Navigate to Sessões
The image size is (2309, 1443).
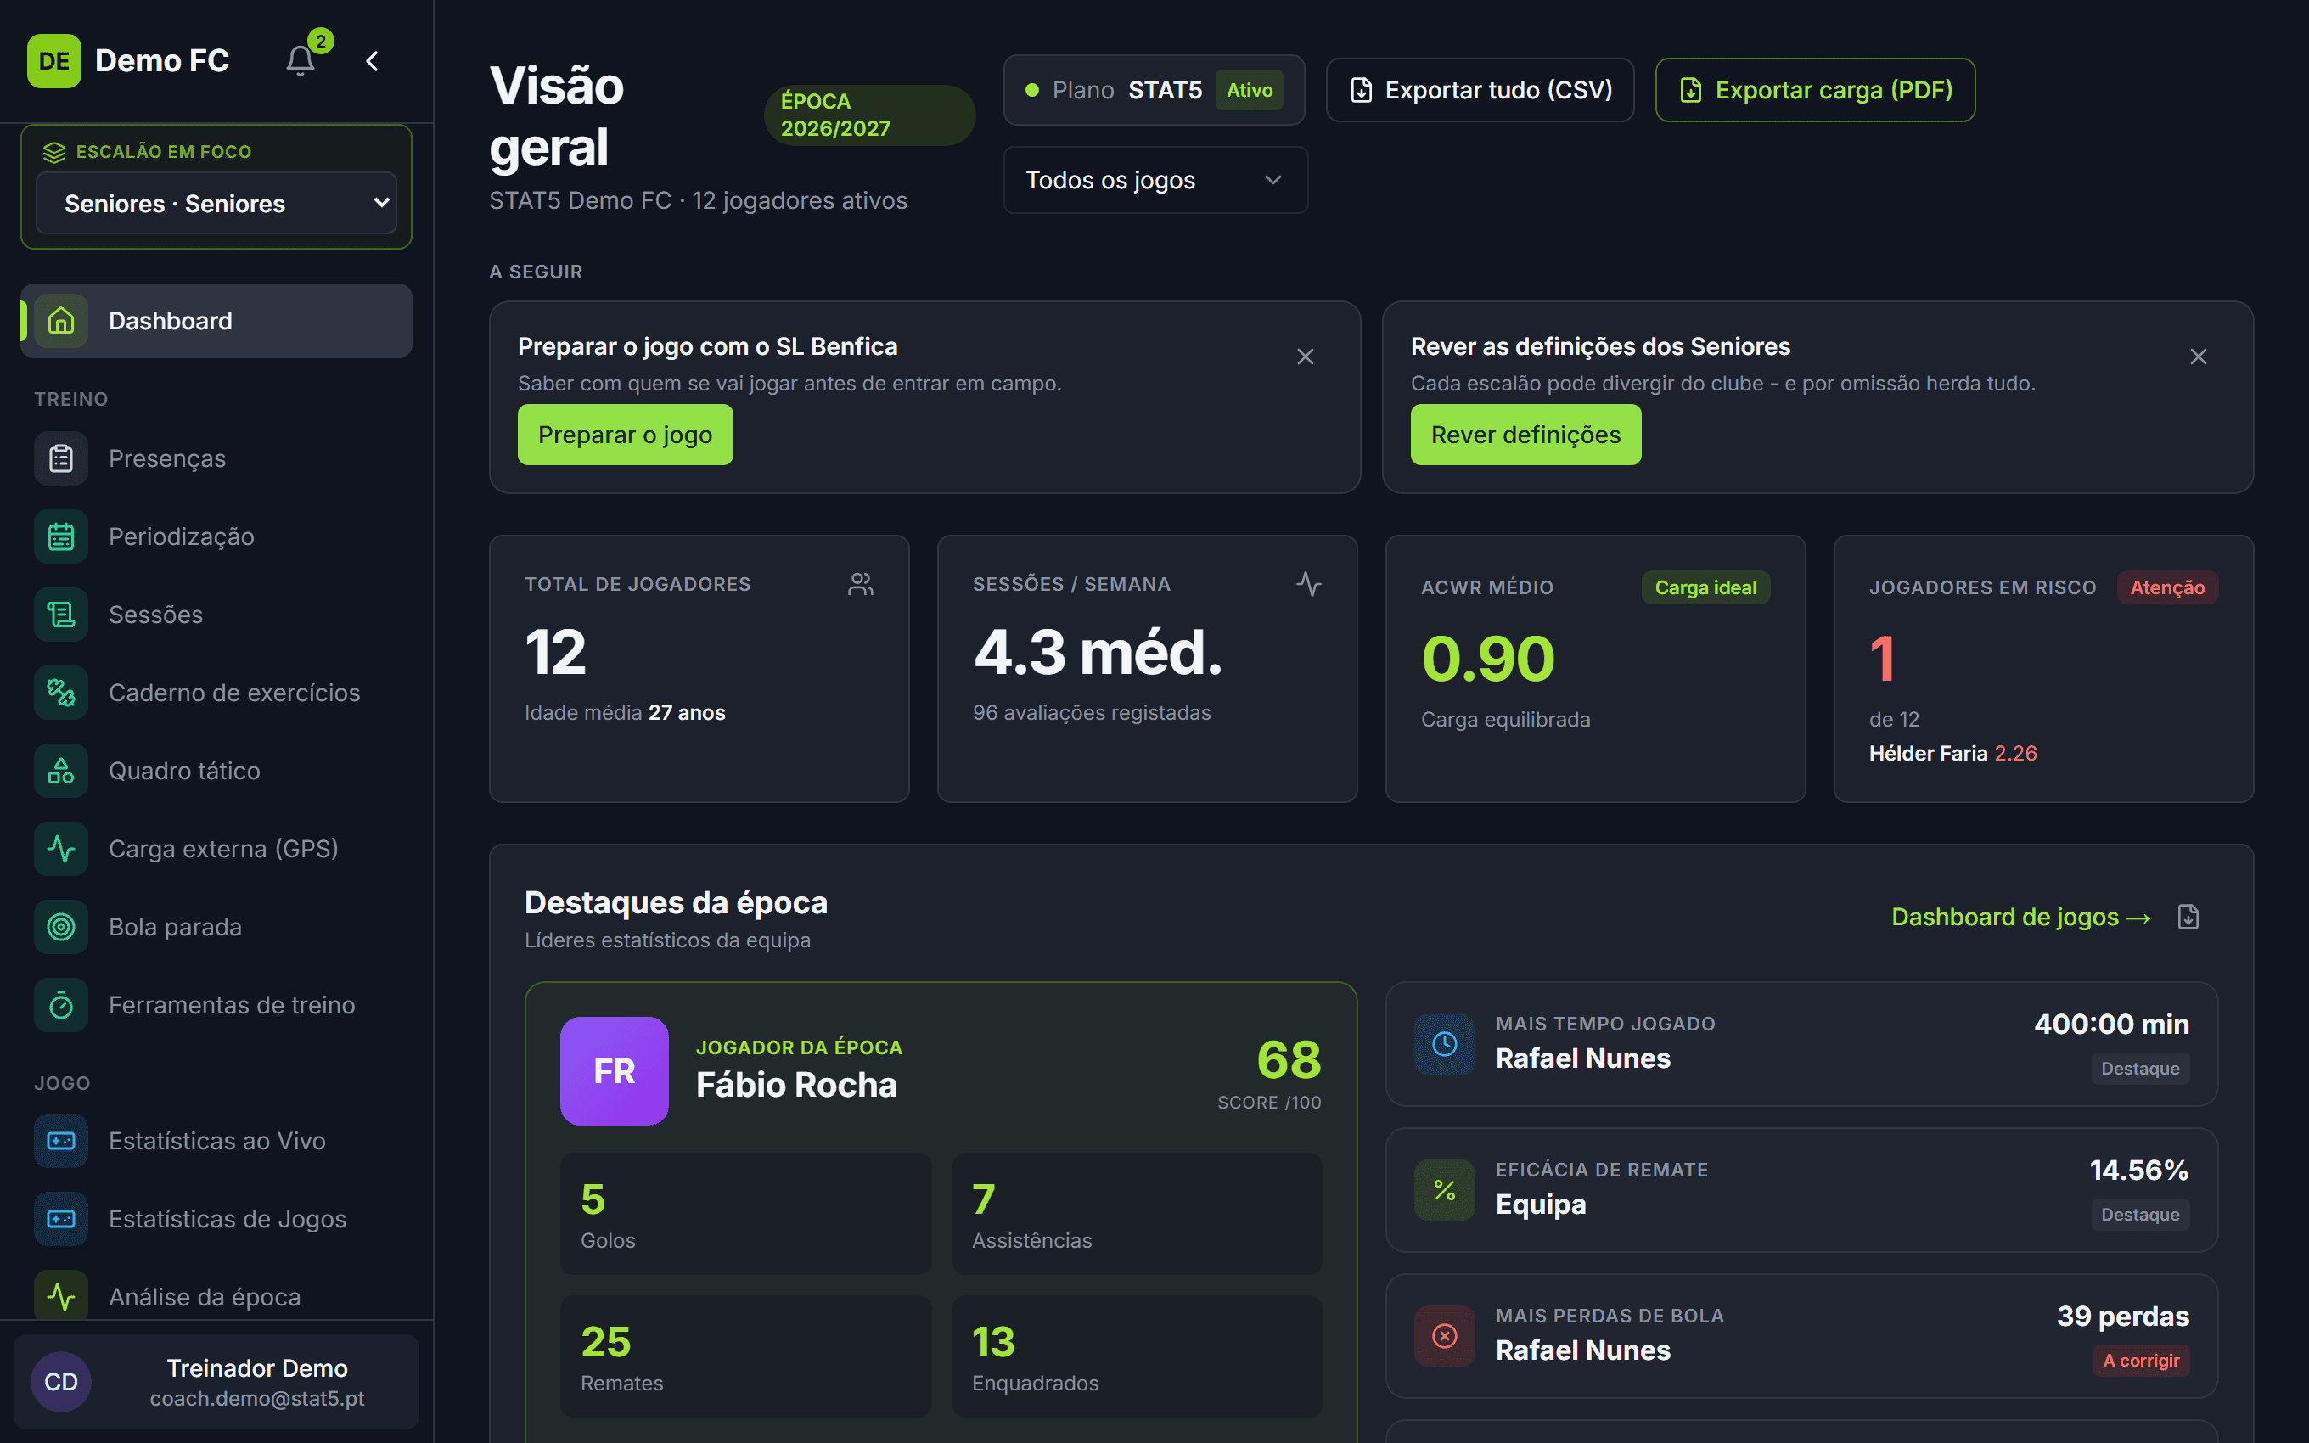(216, 615)
